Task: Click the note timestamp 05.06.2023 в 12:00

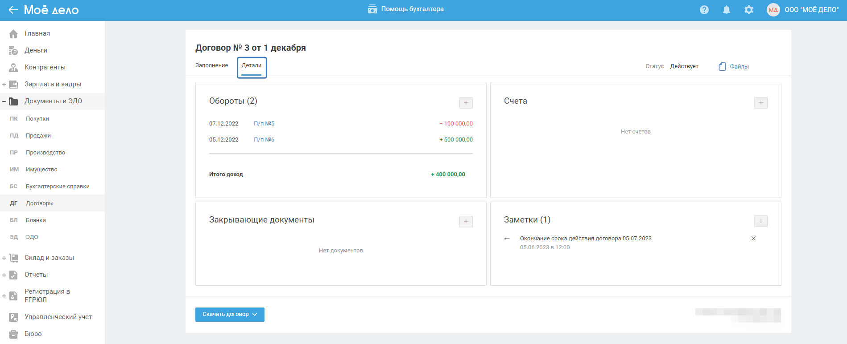Action: point(545,247)
